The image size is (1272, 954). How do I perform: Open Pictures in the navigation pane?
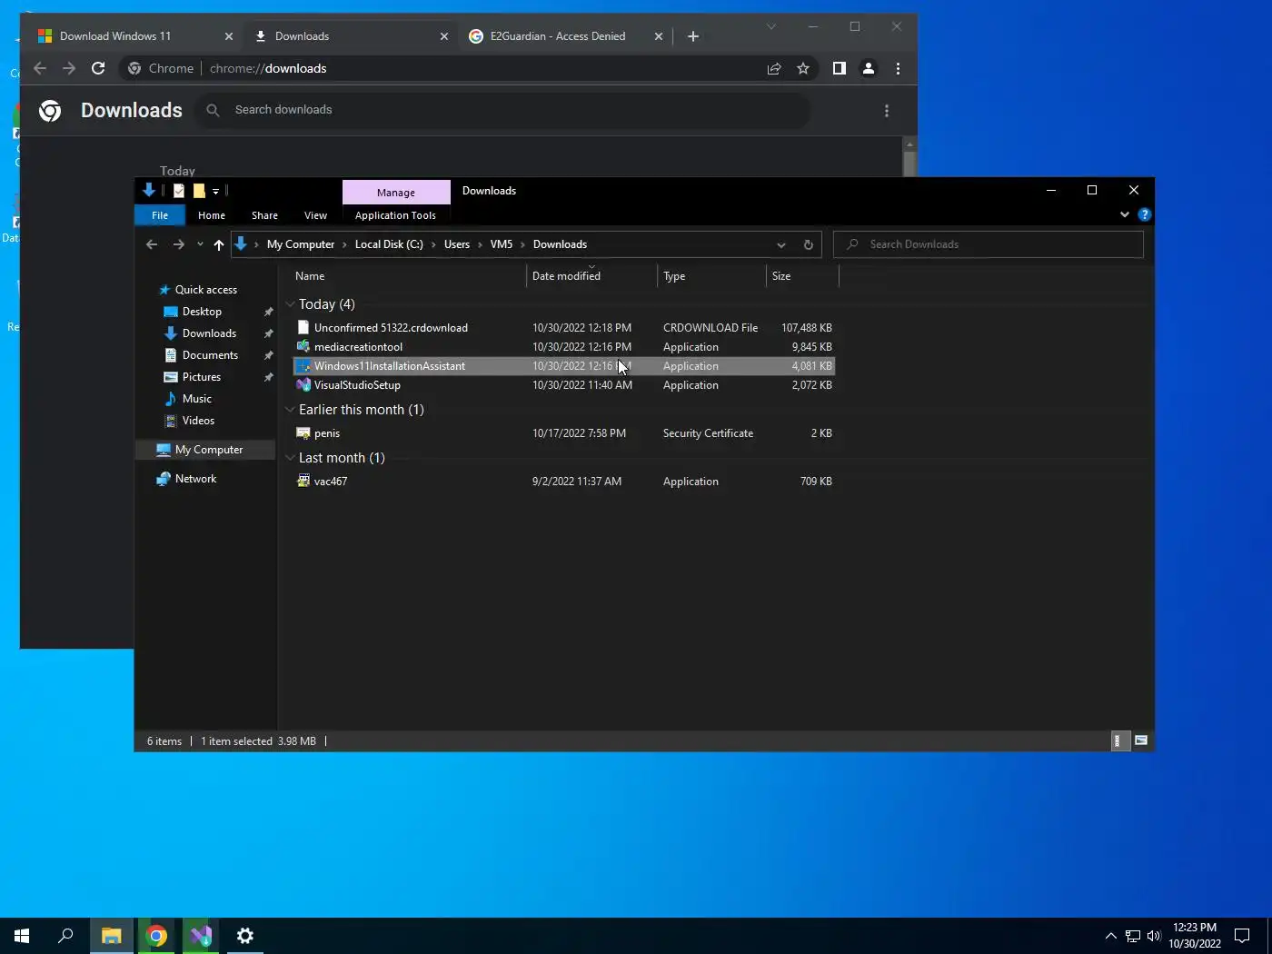[x=201, y=377]
